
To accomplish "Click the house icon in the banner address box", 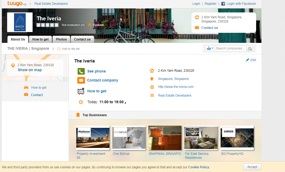I will 197,17.
